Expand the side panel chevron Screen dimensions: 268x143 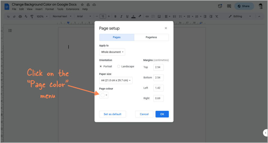point(265,133)
